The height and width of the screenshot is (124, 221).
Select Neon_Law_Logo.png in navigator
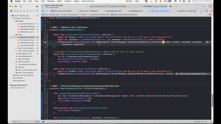click(x=24, y=72)
